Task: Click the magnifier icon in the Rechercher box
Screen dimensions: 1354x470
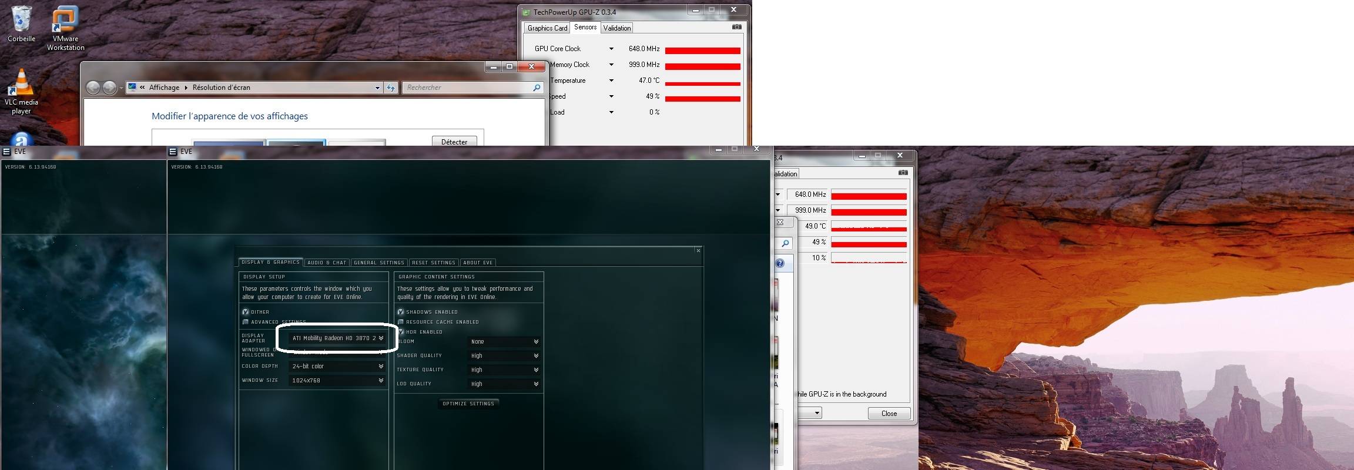Action: (x=537, y=88)
